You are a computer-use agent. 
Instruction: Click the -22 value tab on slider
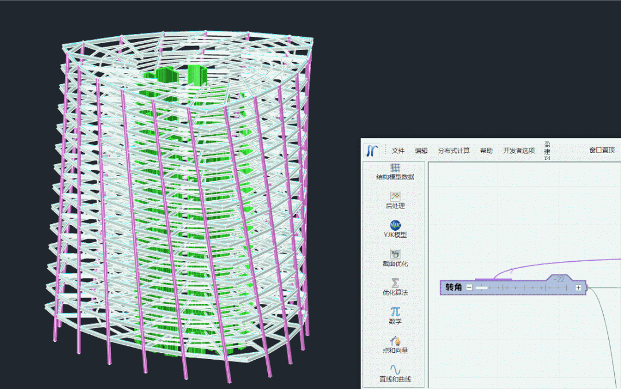[559, 279]
